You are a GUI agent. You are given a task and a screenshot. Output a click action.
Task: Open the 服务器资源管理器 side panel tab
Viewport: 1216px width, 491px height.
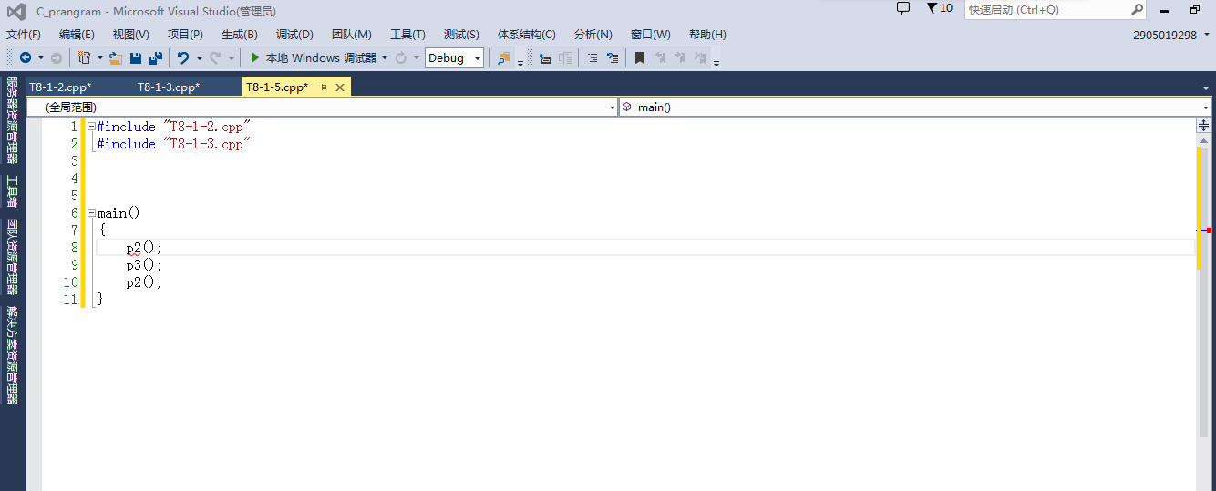pos(13,119)
